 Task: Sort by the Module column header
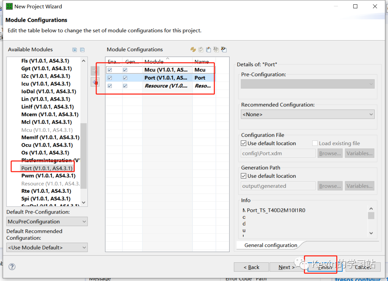[167, 61]
